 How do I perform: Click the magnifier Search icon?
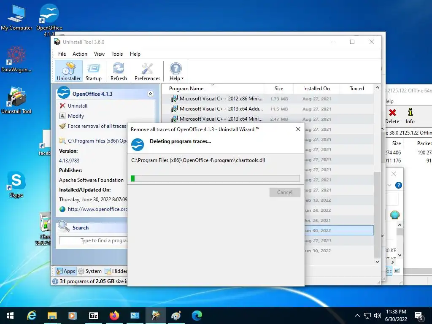click(64, 226)
